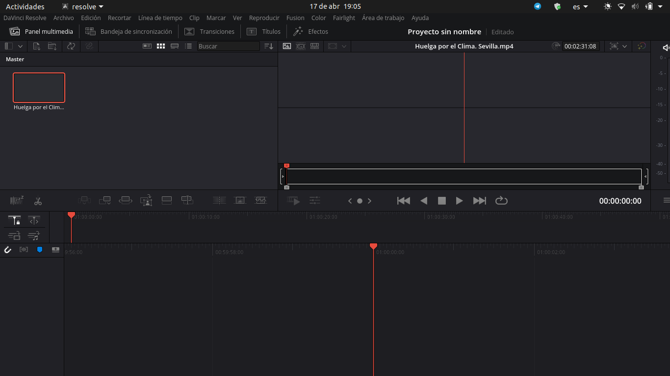Screen dimensions: 670x376
Task: Click the Smooth Cut icon
Action: tap(260, 200)
